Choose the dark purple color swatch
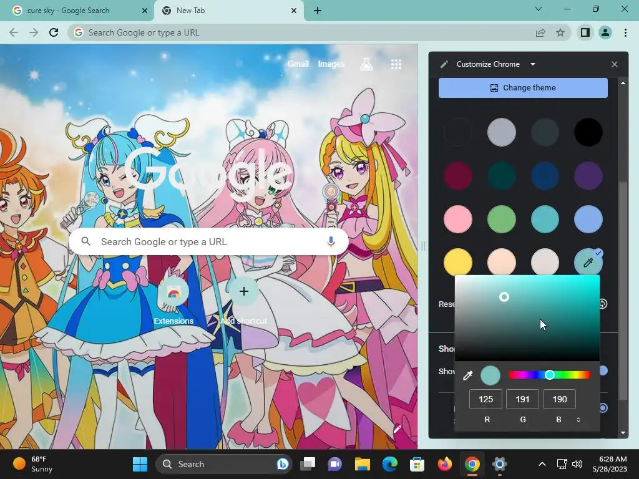 588,176
